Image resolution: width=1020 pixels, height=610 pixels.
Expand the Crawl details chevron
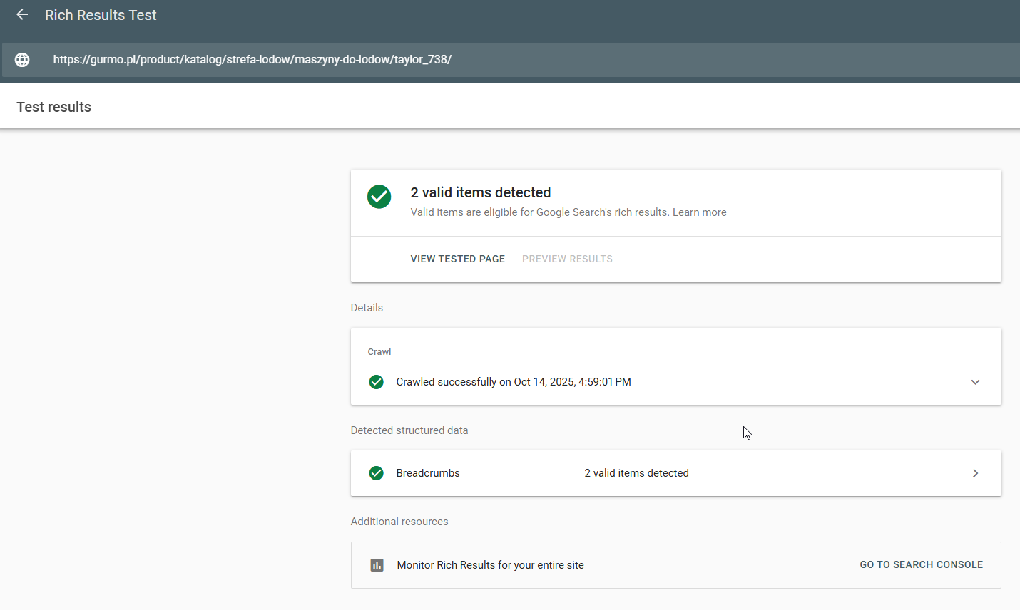(x=975, y=382)
